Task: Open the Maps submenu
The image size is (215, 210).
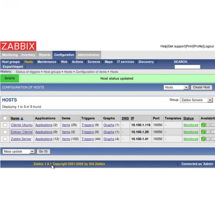Action: [x=109, y=62]
